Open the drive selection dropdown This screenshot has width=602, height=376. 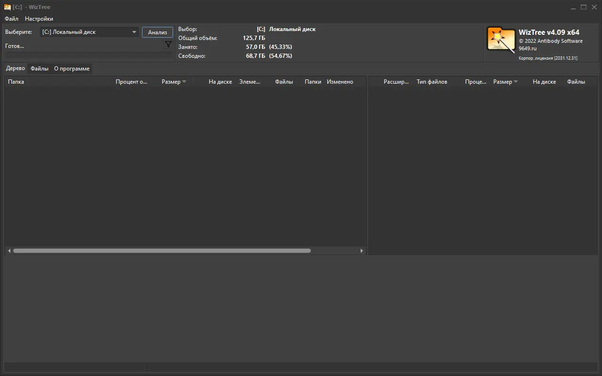[89, 32]
